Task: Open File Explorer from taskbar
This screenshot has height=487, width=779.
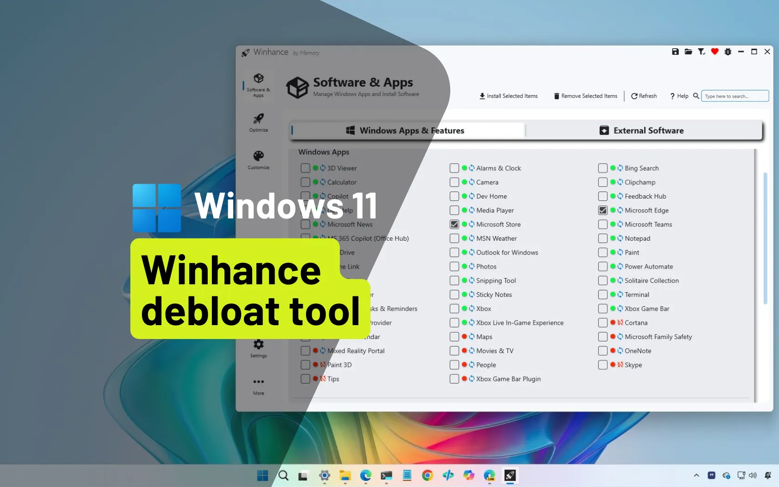Action: tap(345, 475)
